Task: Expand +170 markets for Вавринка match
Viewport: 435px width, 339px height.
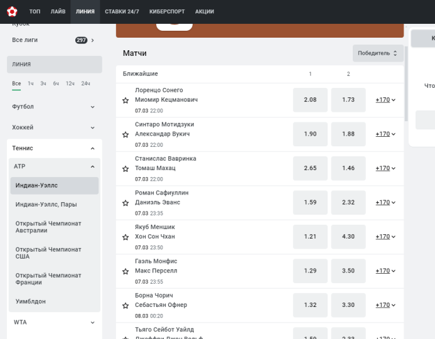Action: tap(385, 168)
